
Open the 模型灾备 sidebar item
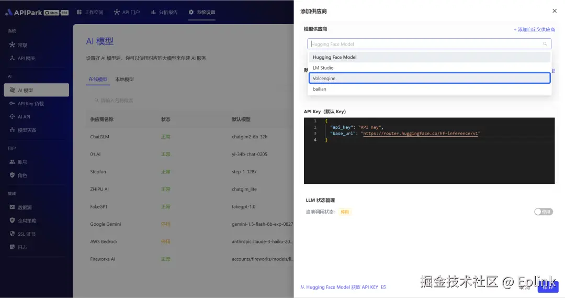coord(37,130)
